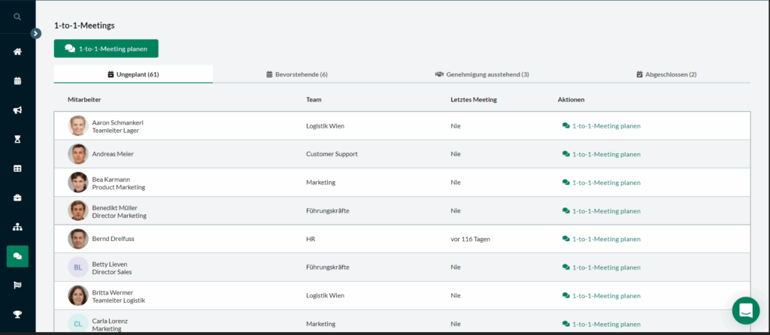The width and height of the screenshot is (770, 335).
Task: Open the calendar icon in sidebar
Action: pyautogui.click(x=17, y=81)
